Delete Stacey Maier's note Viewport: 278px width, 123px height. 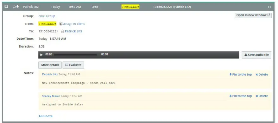(x=262, y=96)
